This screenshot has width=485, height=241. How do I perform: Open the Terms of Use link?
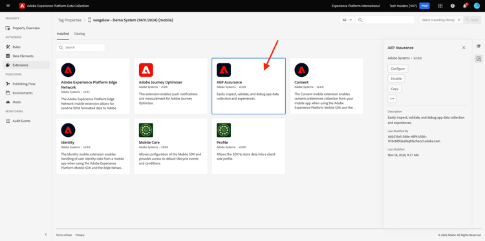(64, 235)
